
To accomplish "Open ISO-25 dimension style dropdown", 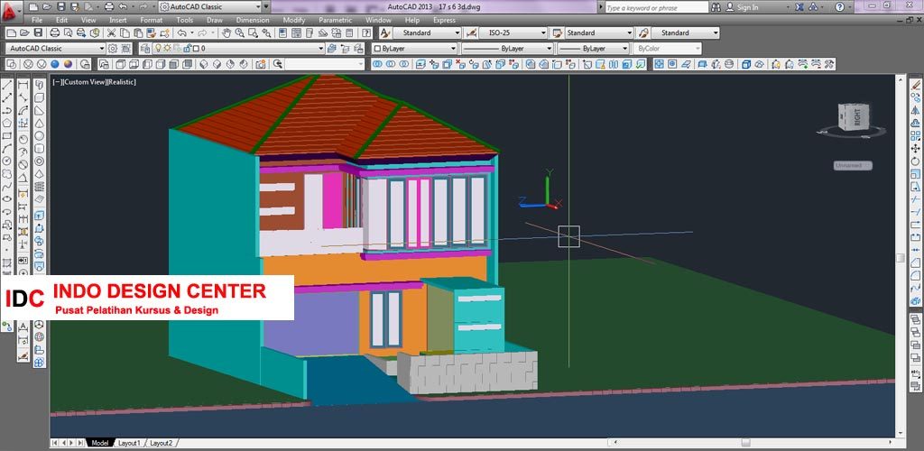I will [x=513, y=33].
